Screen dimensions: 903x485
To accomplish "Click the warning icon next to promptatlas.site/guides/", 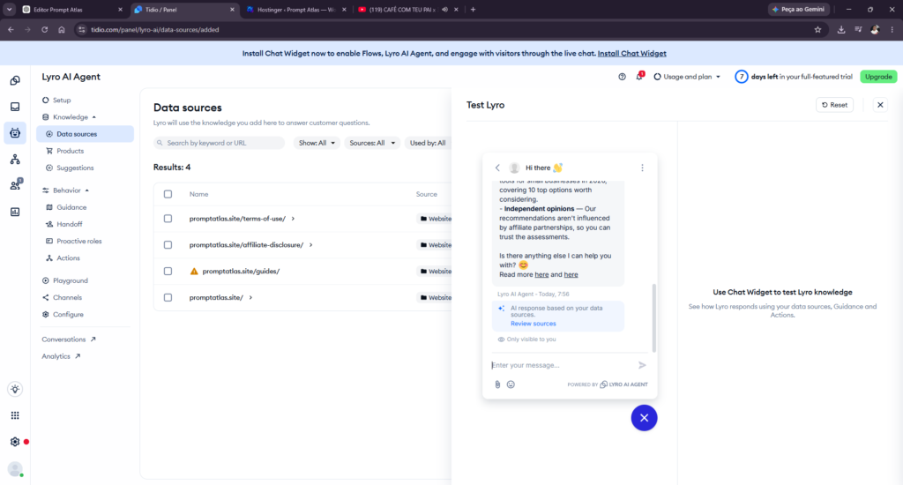I will (194, 272).
